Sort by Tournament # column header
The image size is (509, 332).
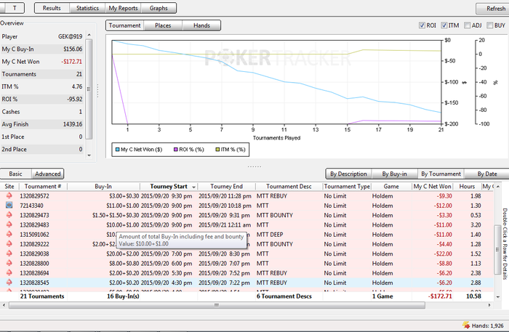(43, 187)
